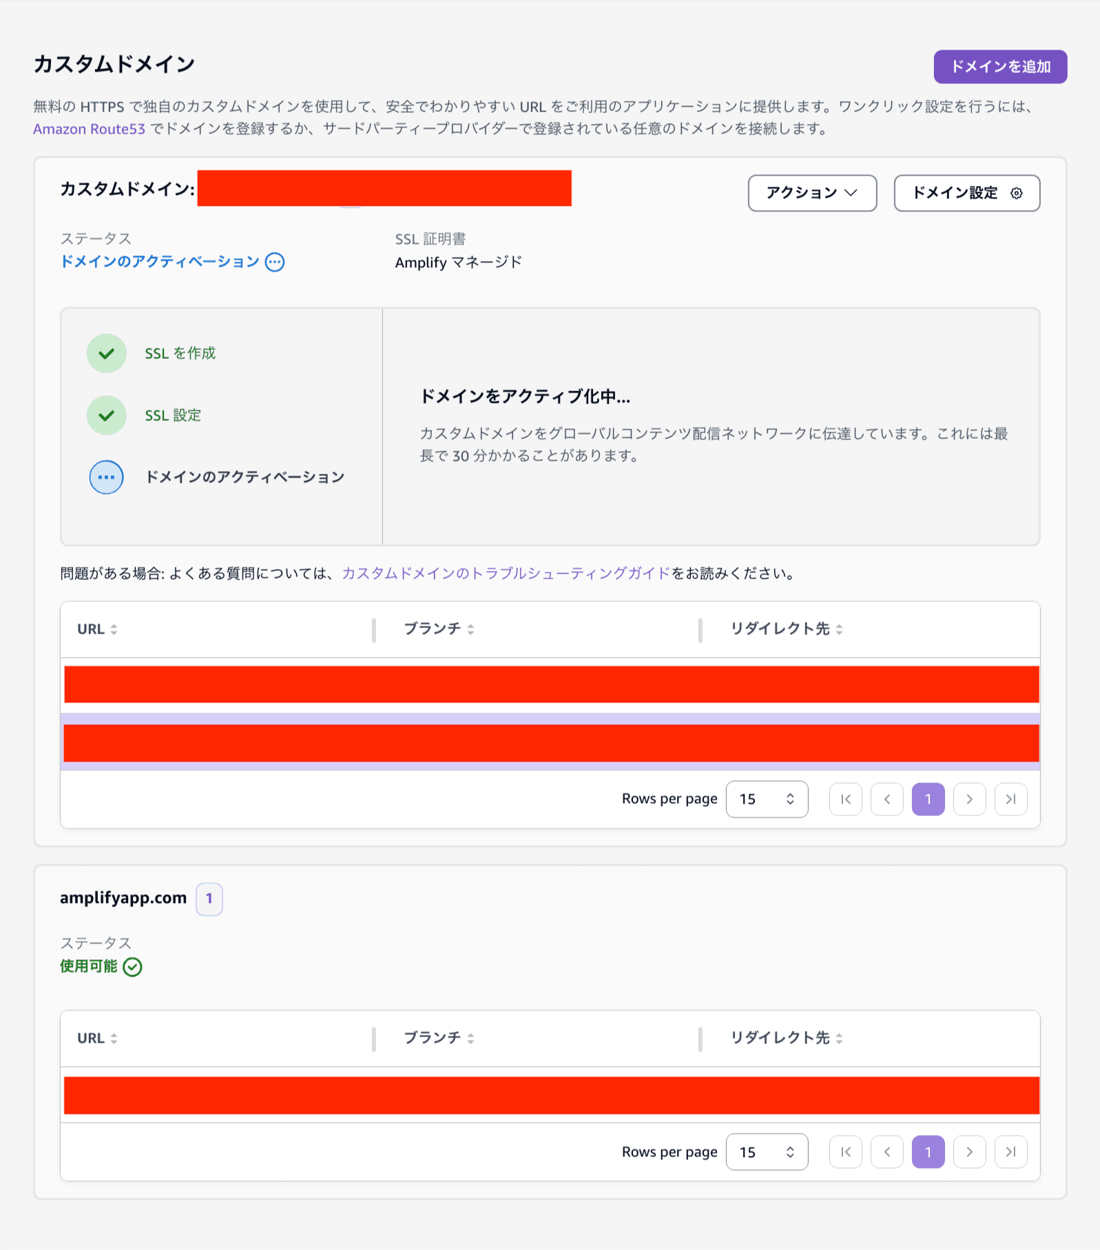
Task: Click the 使用可能 status text
Action: [x=89, y=966]
